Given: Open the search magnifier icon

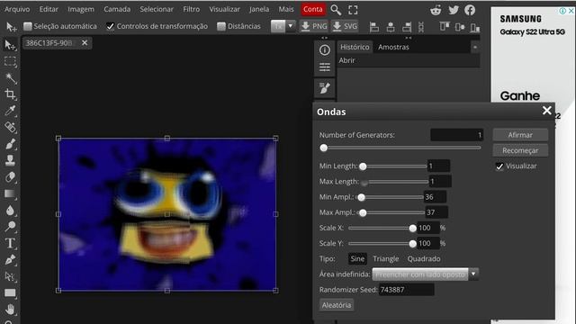Looking at the screenshot, I should click(x=336, y=10).
